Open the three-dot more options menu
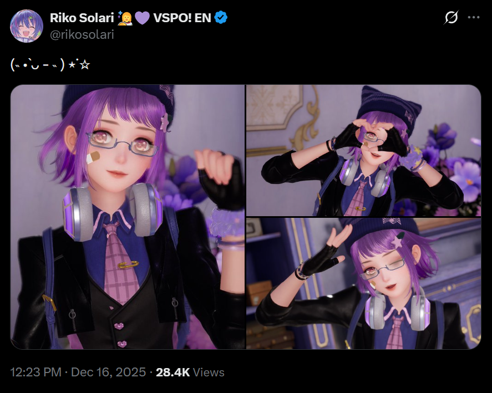492x393 pixels. coord(474,18)
